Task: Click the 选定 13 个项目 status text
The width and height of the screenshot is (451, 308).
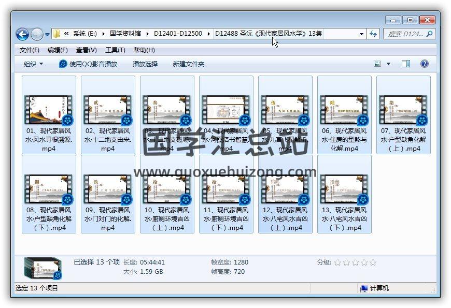Action: 36,288
